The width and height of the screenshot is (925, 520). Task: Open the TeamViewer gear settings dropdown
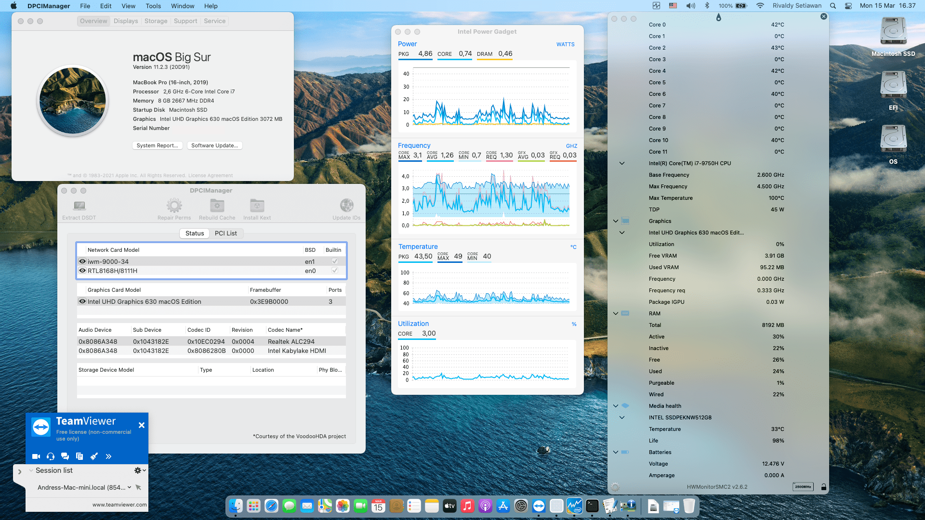click(x=140, y=470)
